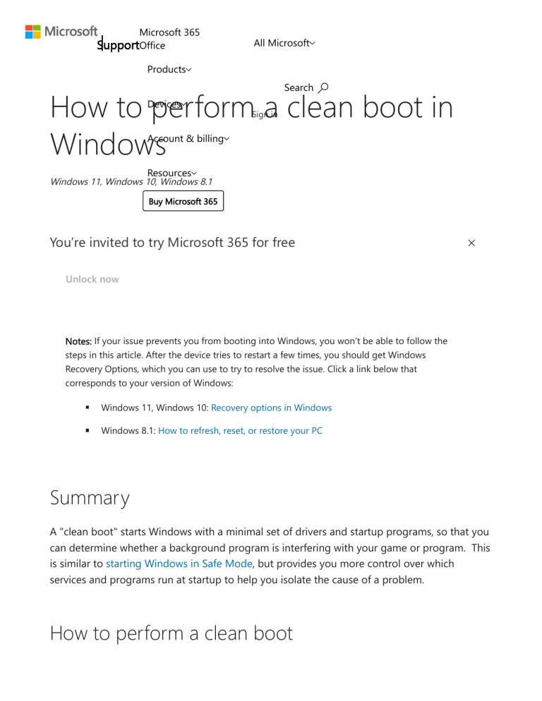Open the Resources dropdown
This screenshot has width=542, height=701.
pos(172,173)
